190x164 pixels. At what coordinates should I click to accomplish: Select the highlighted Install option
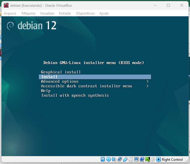(95, 77)
